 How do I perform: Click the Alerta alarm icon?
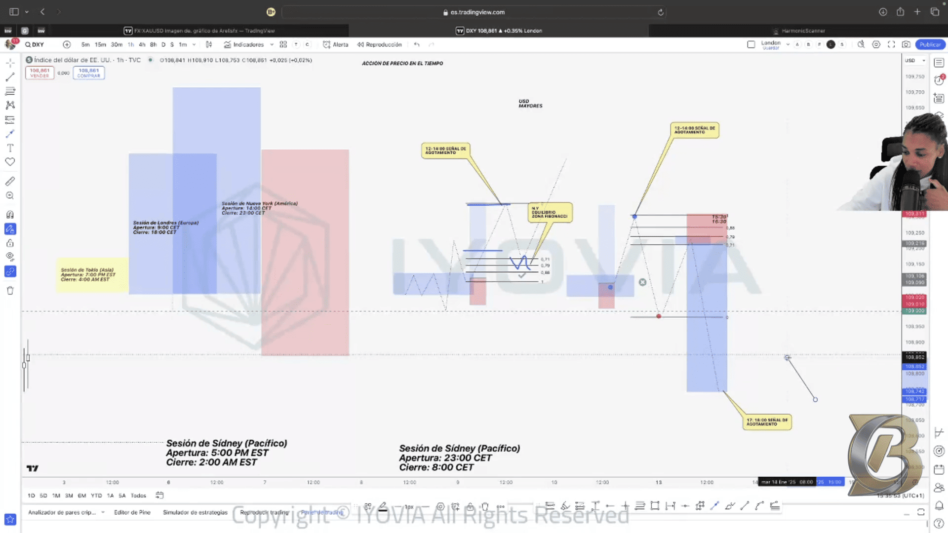327,44
